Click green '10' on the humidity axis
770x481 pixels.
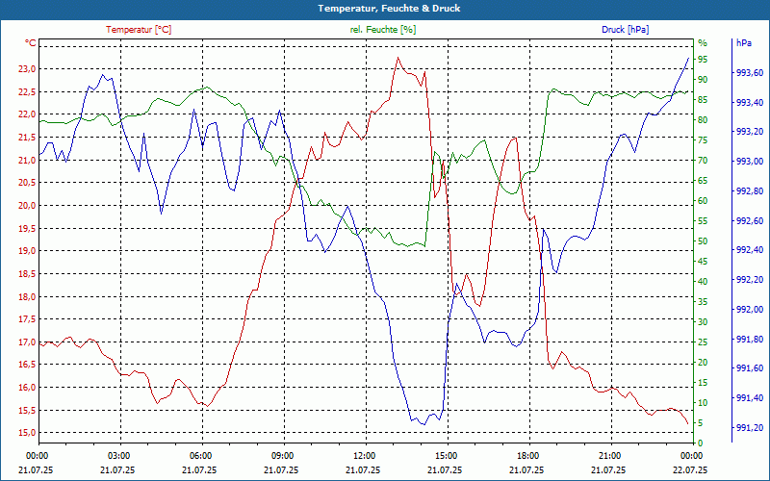click(x=703, y=403)
